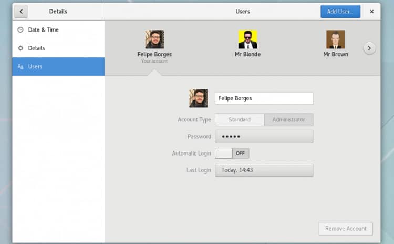Screen dimensions: 394x244
Task: Go back using the header arrow button
Action: [21, 12]
